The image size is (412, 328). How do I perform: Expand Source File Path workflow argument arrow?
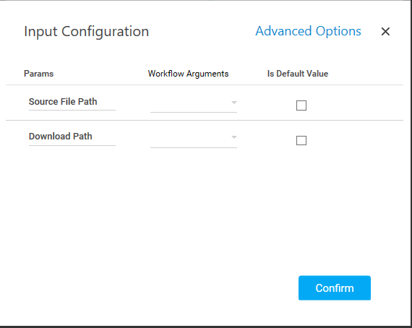click(234, 103)
